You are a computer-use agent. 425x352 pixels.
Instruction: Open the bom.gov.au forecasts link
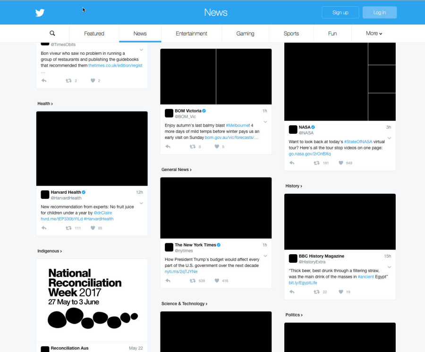(x=231, y=137)
